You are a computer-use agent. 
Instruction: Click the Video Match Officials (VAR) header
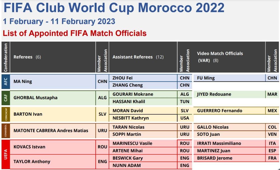coord(220,57)
